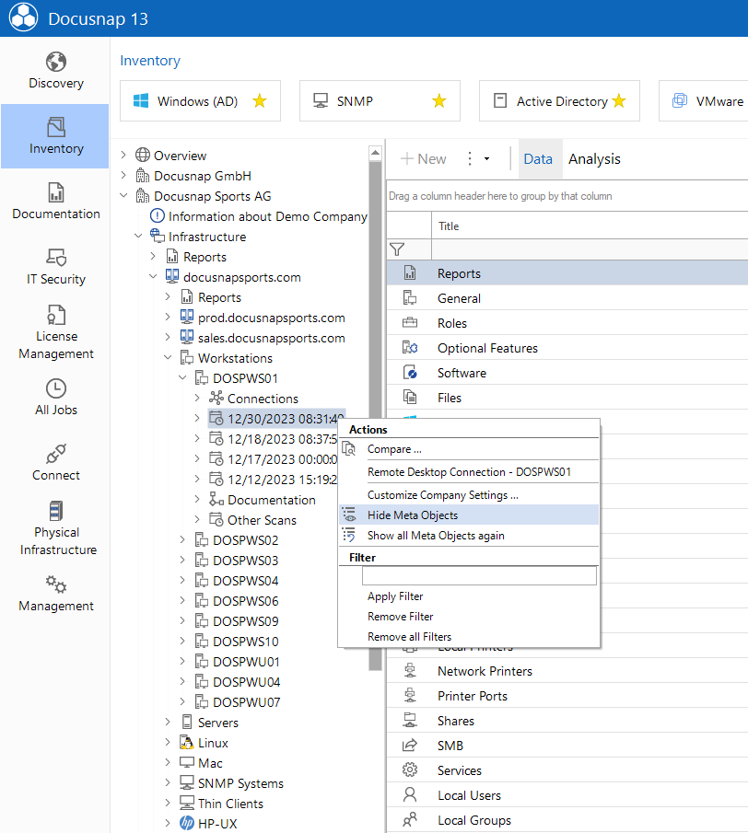This screenshot has width=748, height=833.
Task: Click the SMB share icon
Action: (409, 746)
